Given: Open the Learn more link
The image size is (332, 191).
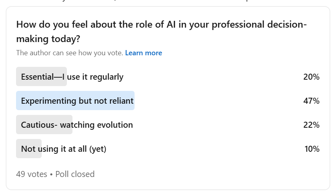Looking at the screenshot, I should 143,53.
